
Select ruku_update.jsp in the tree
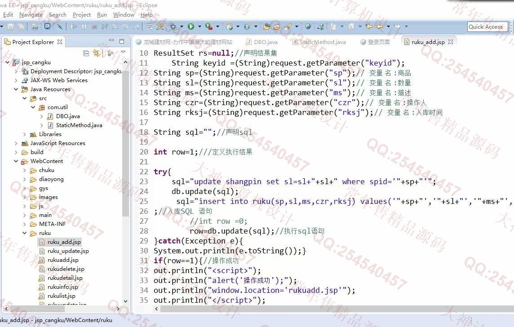[68, 251]
